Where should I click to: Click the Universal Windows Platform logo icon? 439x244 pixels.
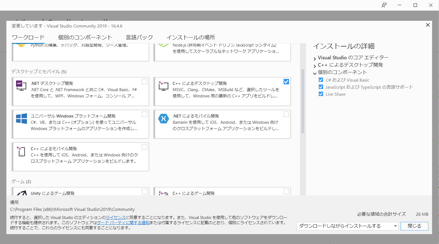pyautogui.click(x=22, y=119)
